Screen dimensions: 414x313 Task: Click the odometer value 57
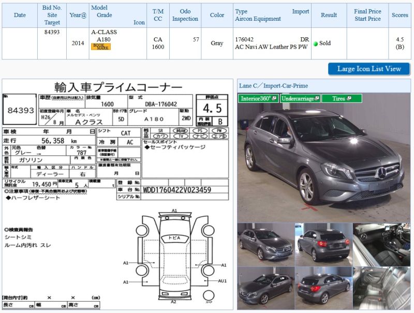(196, 40)
